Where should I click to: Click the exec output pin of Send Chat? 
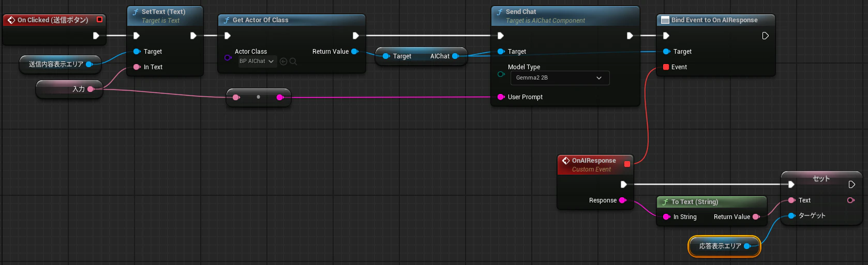click(x=630, y=36)
